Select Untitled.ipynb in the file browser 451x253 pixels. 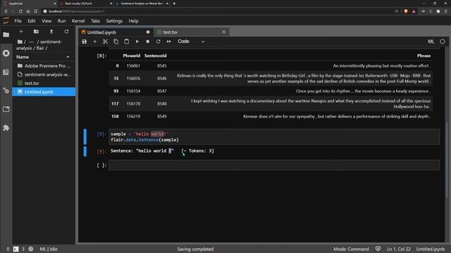pyautogui.click(x=44, y=92)
